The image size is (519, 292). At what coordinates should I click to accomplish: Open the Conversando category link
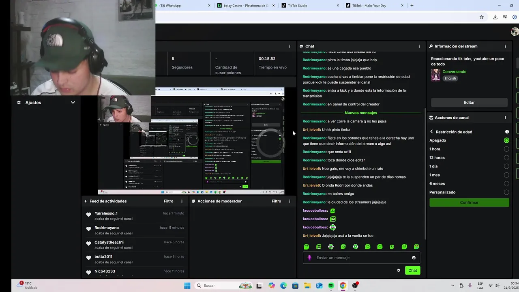tap(454, 72)
